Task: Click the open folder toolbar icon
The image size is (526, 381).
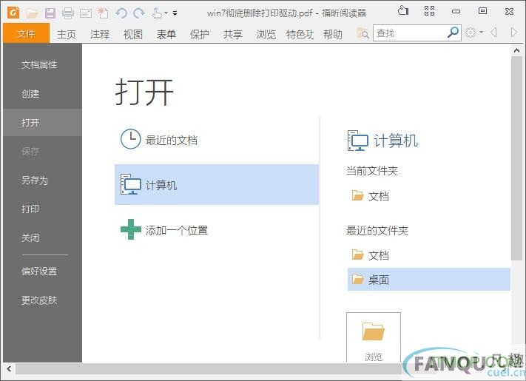Action: [33, 13]
